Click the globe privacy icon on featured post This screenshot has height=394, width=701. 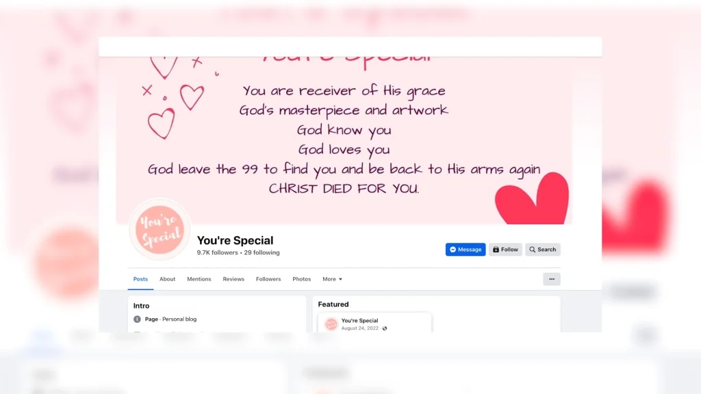coord(385,328)
